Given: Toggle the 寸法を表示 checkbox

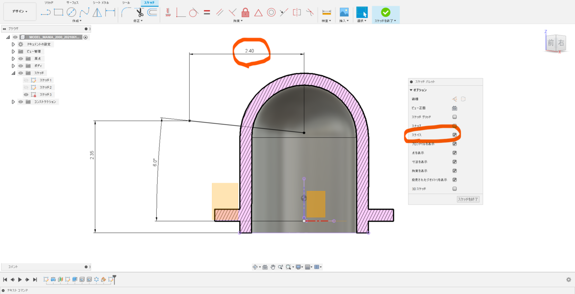Looking at the screenshot, I should point(454,162).
